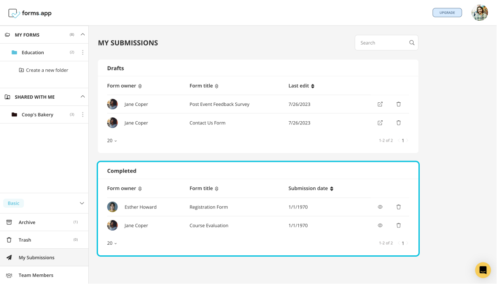Preview the Registration Form submission
This screenshot has width=497, height=284.
pyautogui.click(x=380, y=206)
